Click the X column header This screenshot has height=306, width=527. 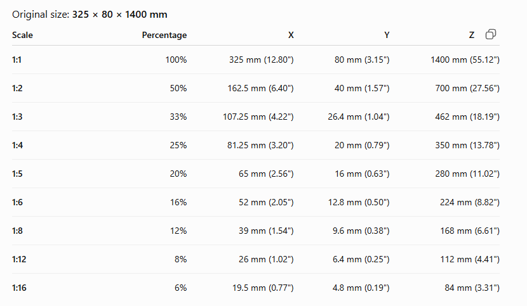click(x=291, y=35)
